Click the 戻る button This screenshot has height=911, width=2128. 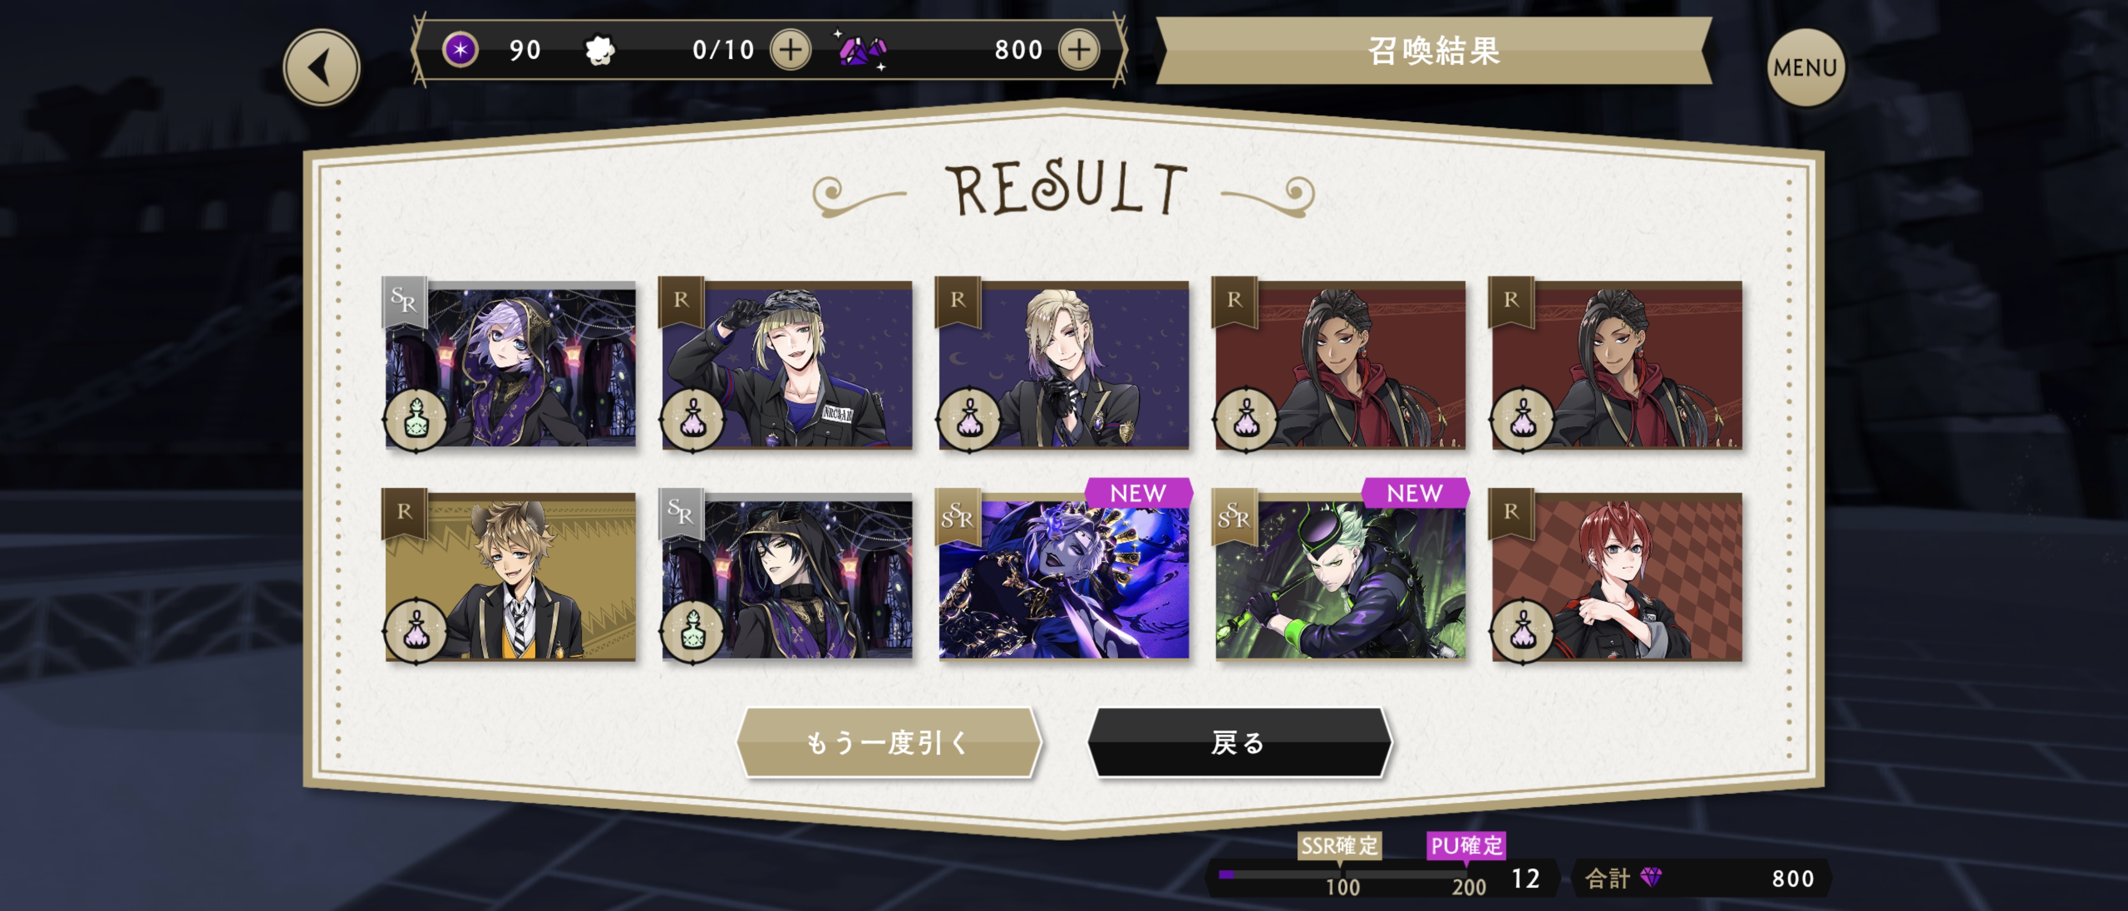[x=1239, y=743]
